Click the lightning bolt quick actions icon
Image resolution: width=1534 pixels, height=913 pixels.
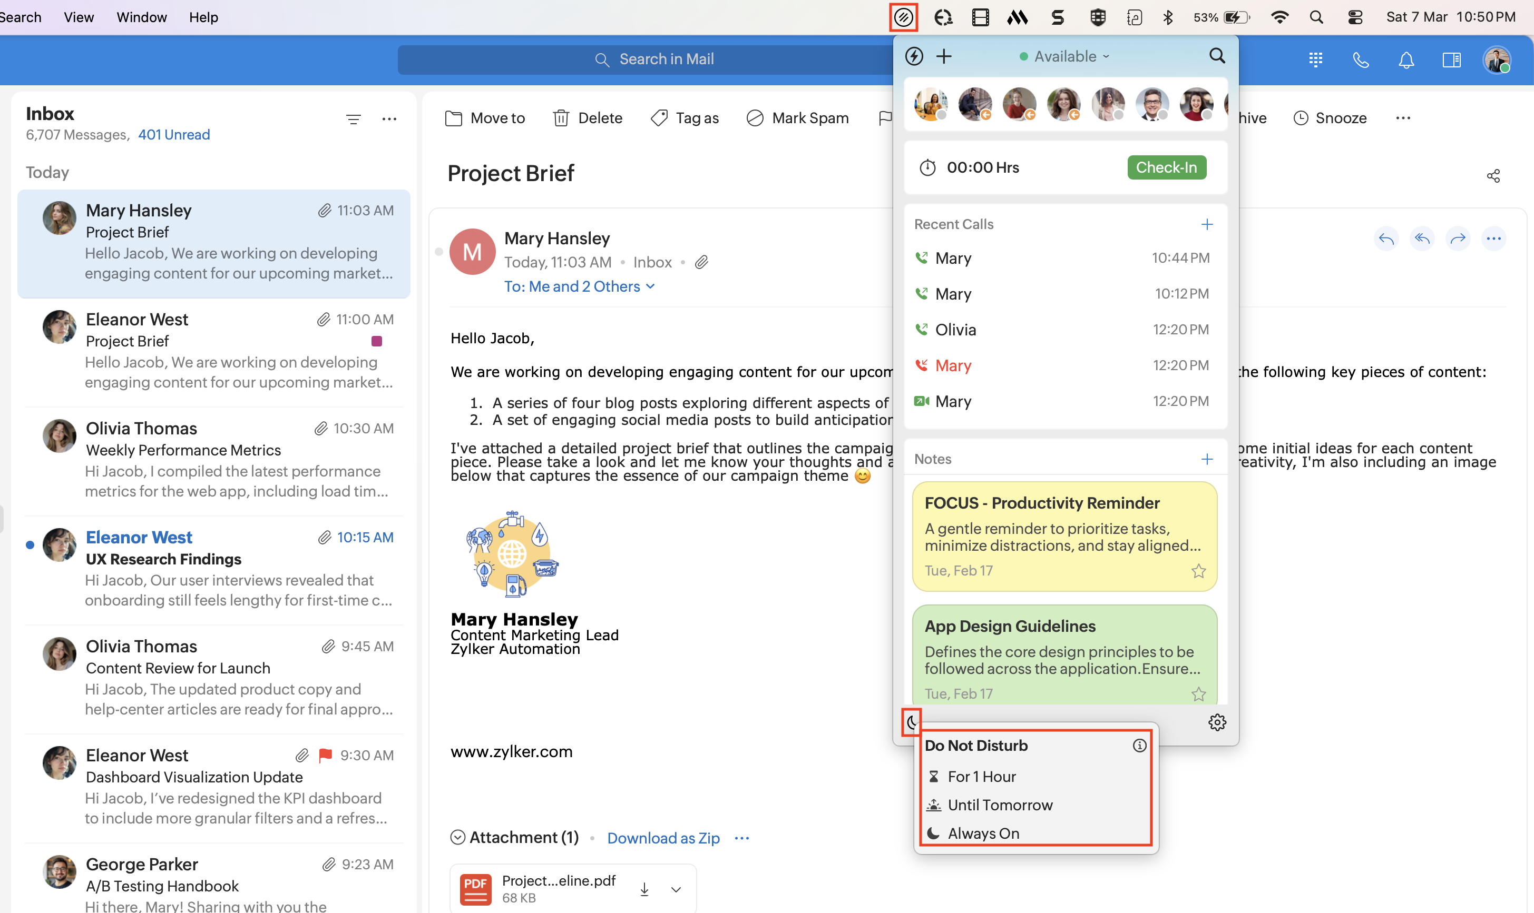[914, 56]
